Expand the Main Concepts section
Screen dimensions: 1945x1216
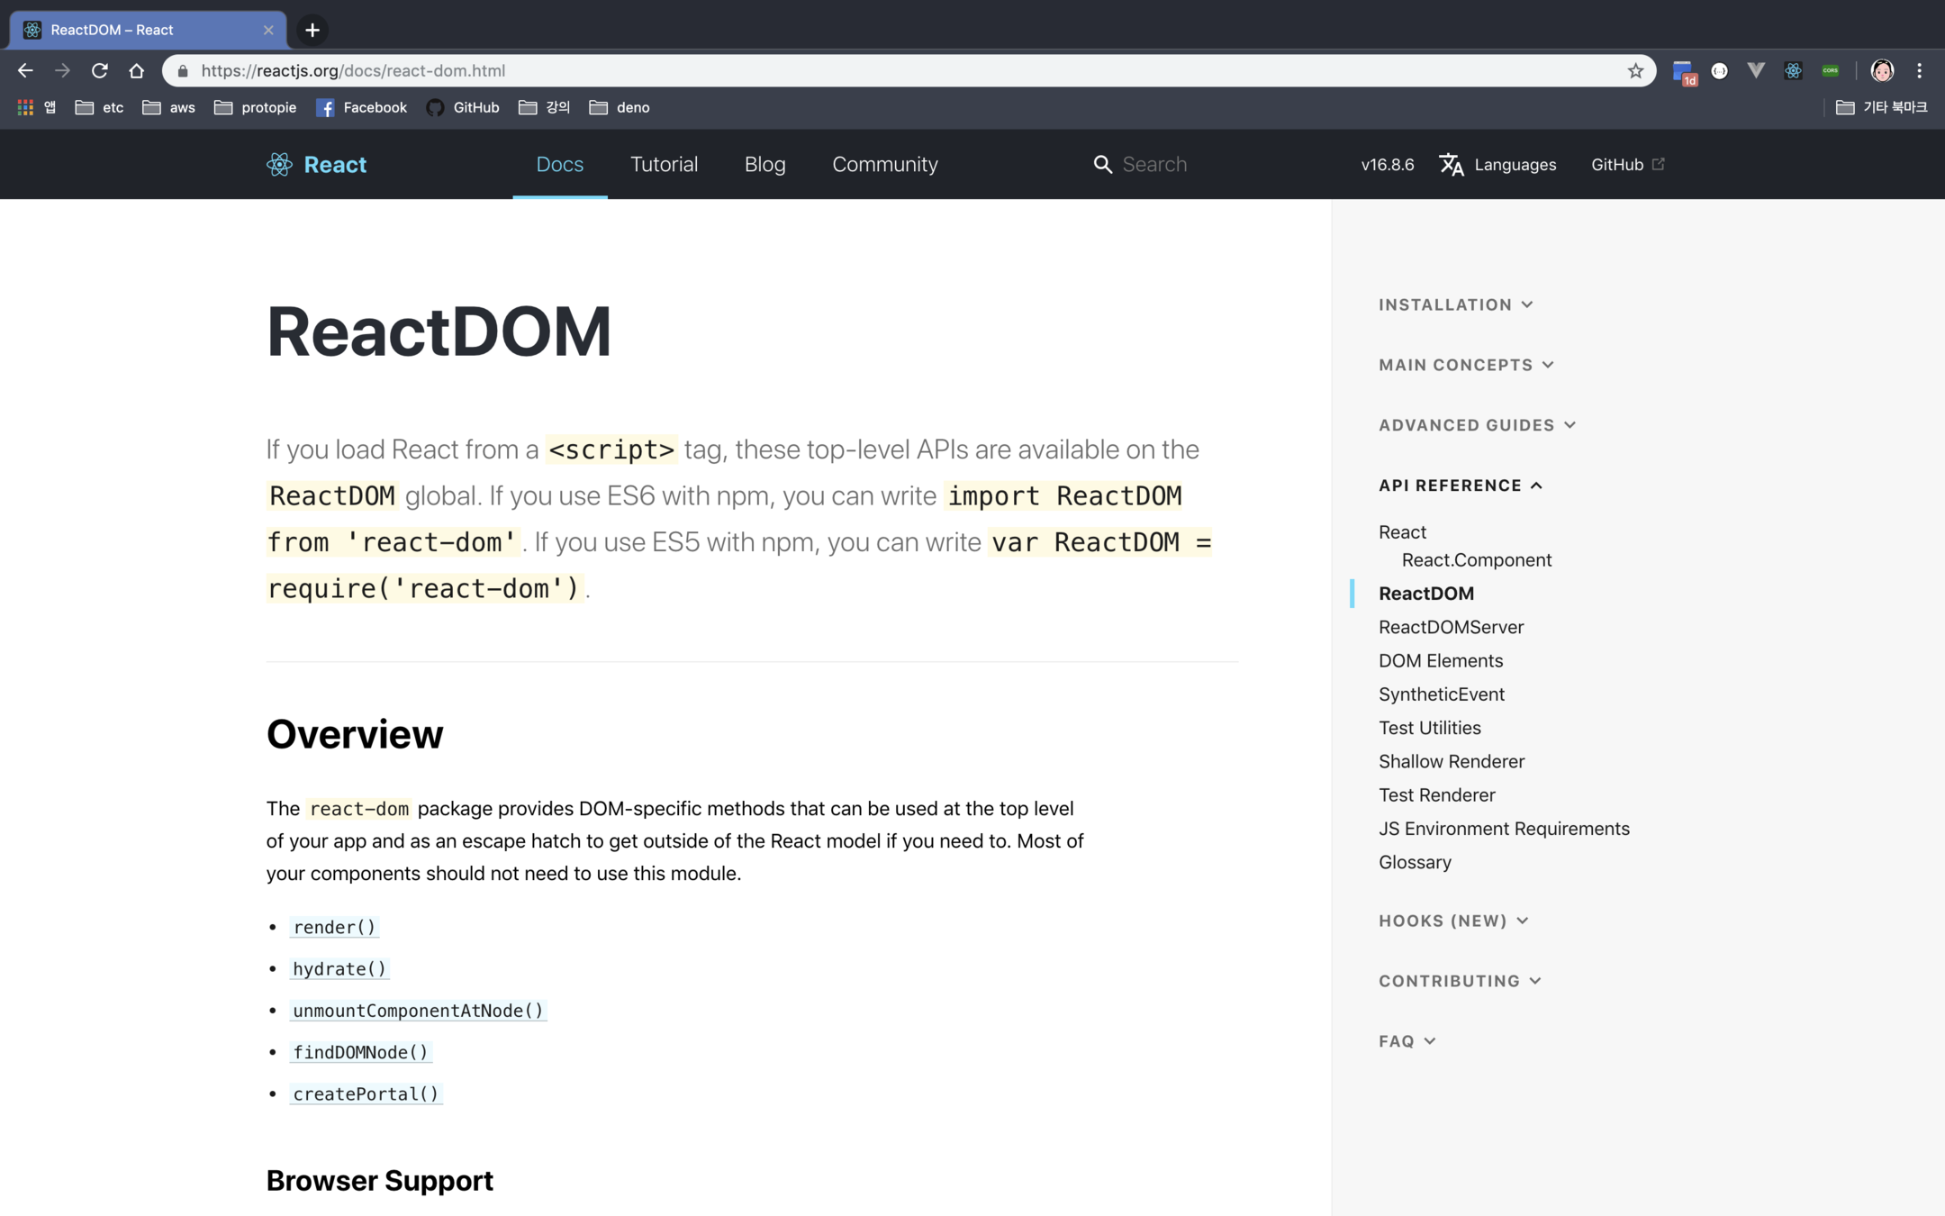[1465, 365]
